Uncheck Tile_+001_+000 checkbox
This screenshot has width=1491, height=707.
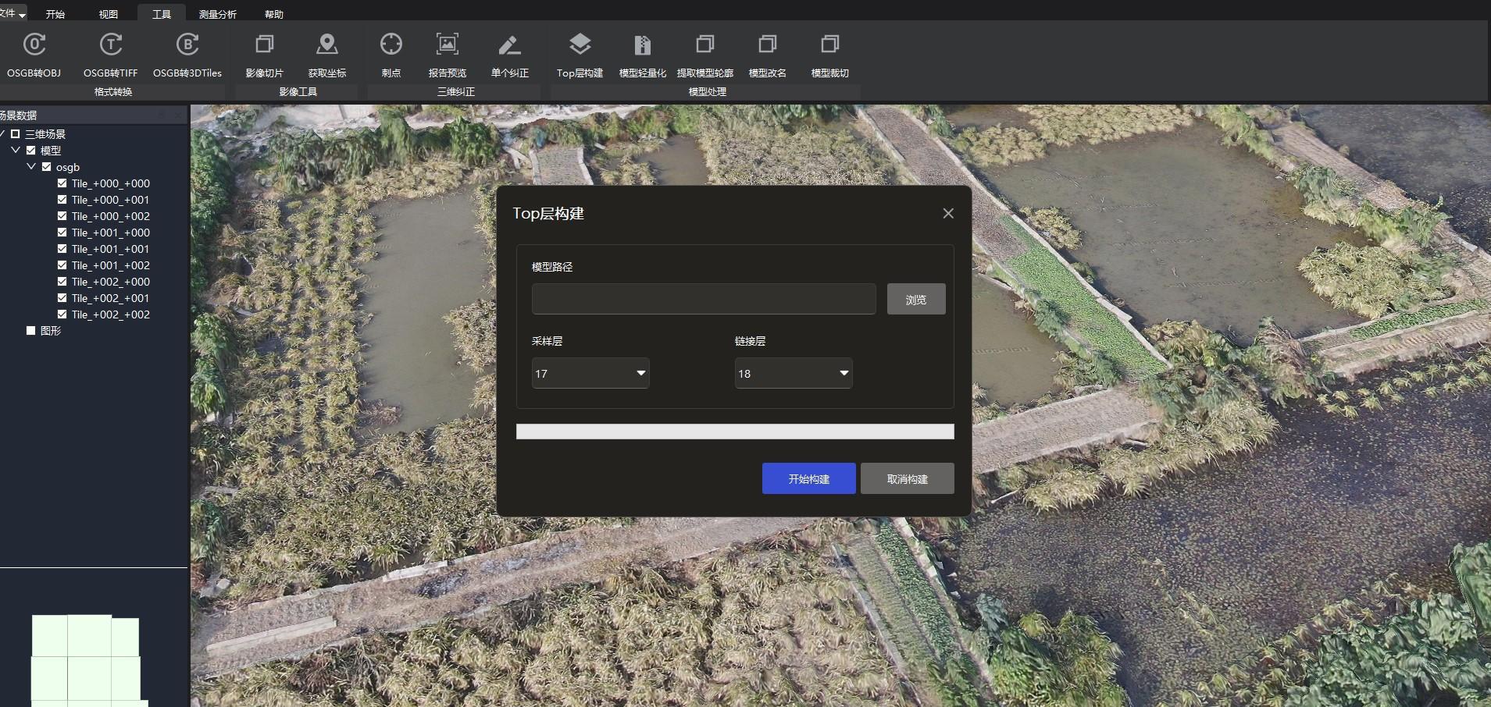point(62,233)
